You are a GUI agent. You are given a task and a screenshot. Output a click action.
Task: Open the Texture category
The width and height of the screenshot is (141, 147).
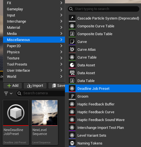pos(34,58)
